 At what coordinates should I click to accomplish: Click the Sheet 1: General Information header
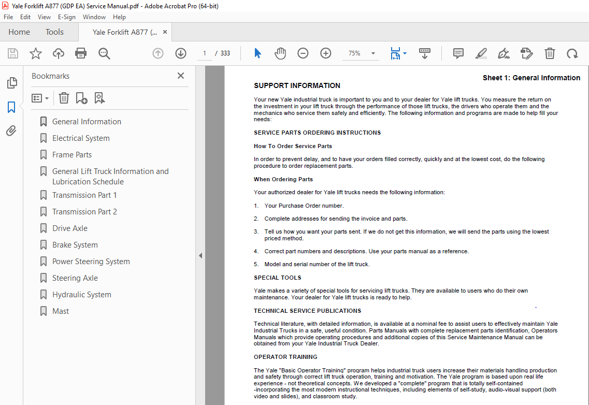tap(531, 78)
